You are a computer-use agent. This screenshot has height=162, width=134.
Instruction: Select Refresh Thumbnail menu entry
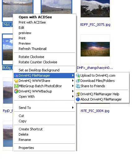[x=33, y=49]
